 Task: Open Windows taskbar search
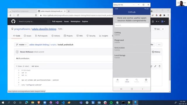(9, 102)
